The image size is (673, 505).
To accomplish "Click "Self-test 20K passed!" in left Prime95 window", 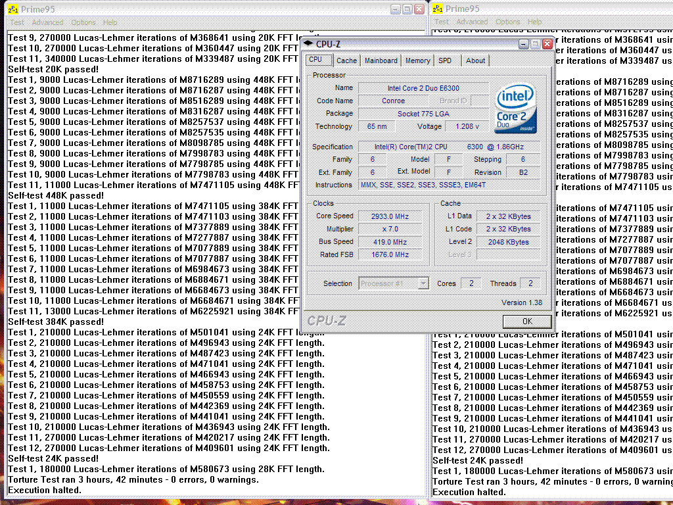I will (53, 69).
